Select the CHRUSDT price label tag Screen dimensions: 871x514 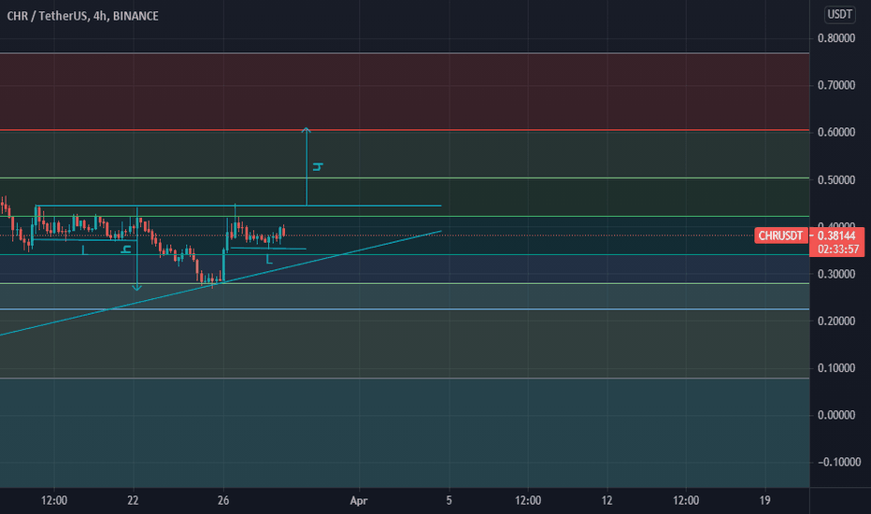coord(780,236)
